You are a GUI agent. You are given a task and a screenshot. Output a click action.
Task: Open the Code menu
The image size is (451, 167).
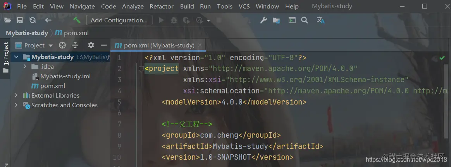[109, 6]
